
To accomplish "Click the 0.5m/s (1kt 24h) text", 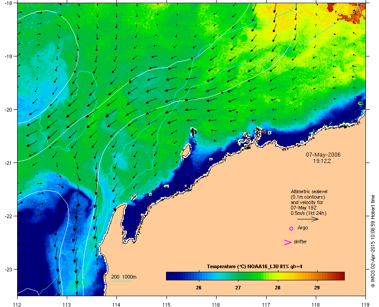I will click(x=309, y=214).
